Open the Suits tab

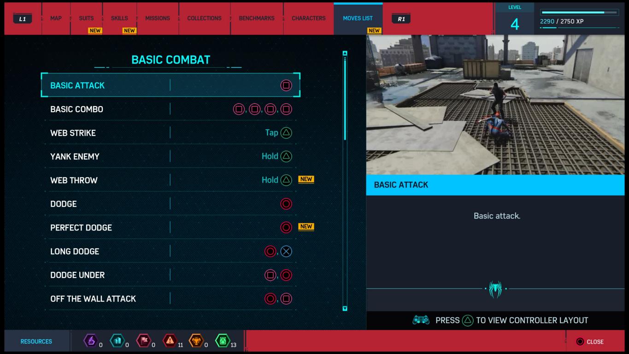86,18
